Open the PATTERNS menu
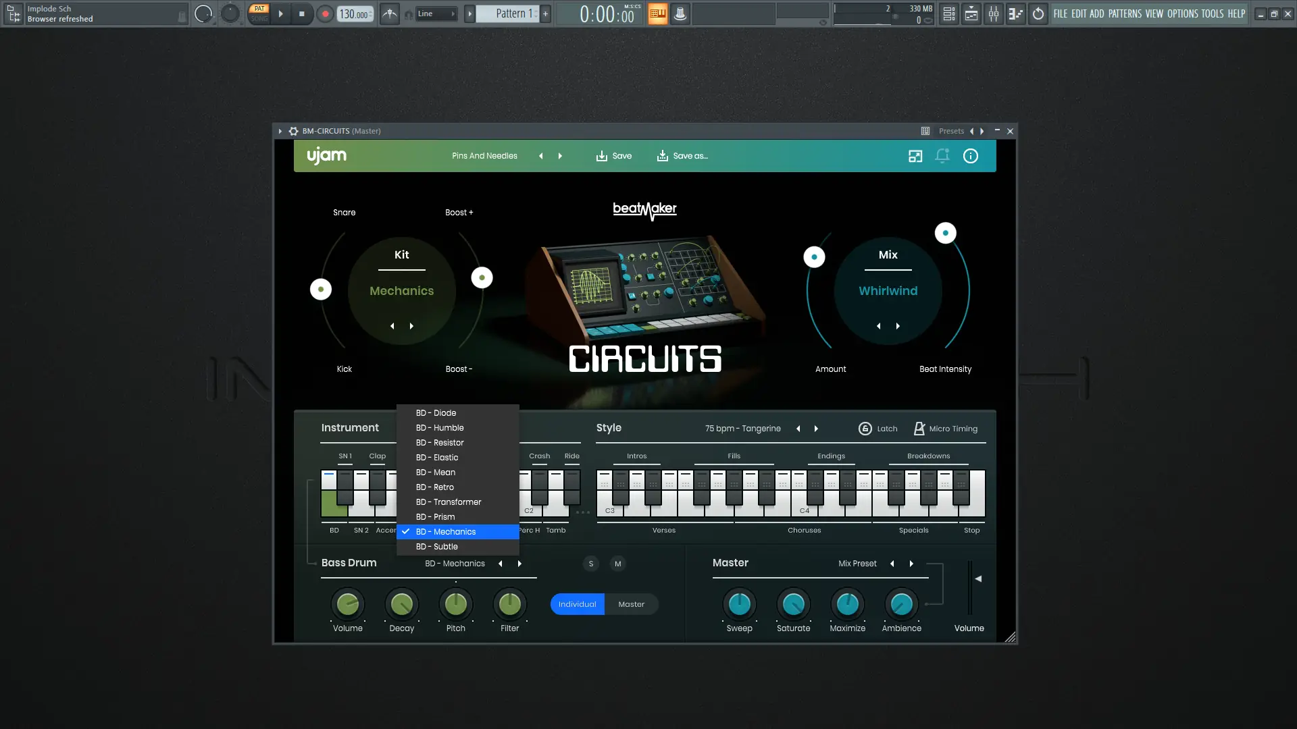Viewport: 1297px width, 729px height. [x=1125, y=13]
